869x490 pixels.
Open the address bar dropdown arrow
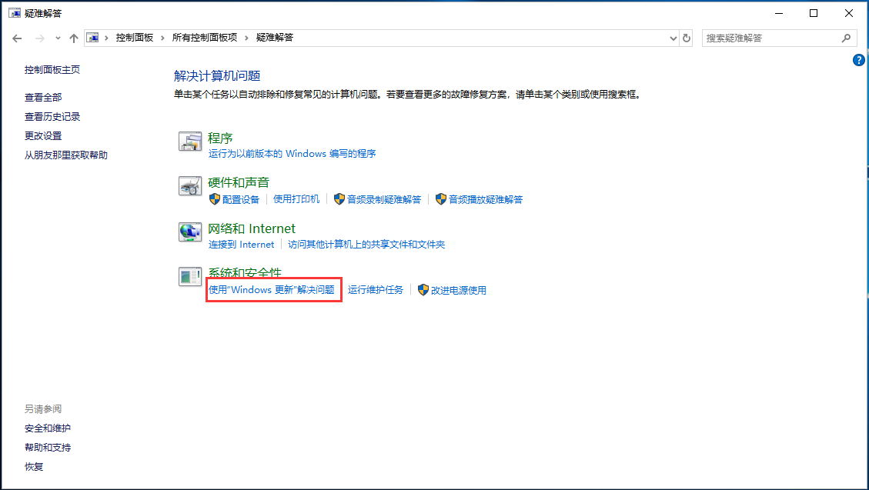(673, 37)
